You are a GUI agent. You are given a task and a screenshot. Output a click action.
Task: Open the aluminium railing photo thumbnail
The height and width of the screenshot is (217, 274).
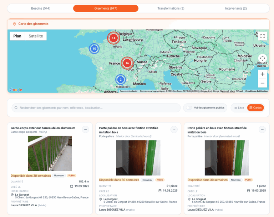50,153
